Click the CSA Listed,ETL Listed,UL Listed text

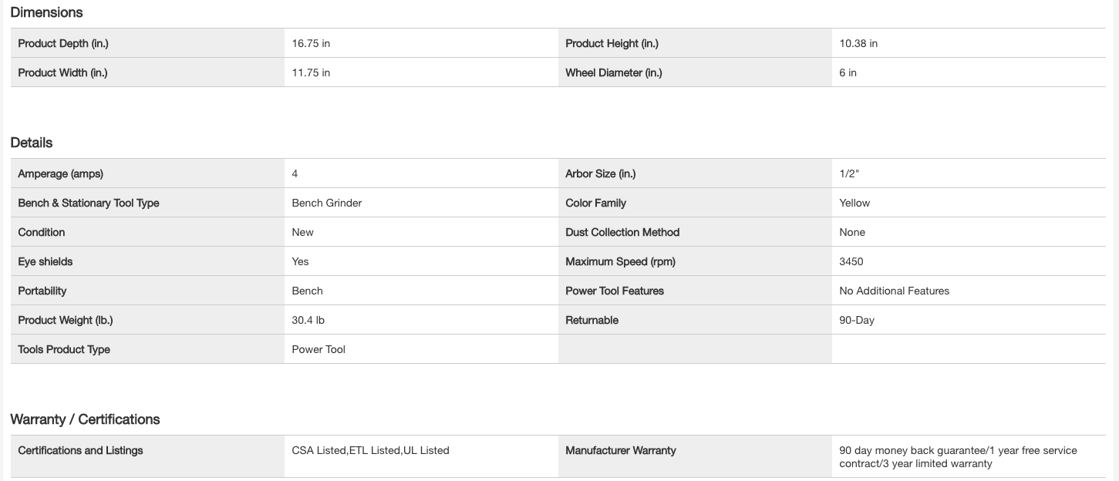tap(370, 451)
